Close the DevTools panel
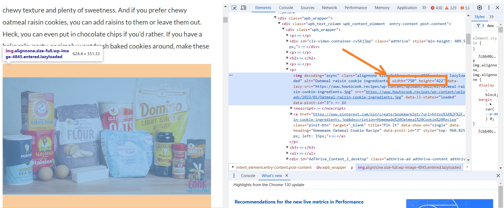Viewport: 504px width, 208px height. point(498,8)
